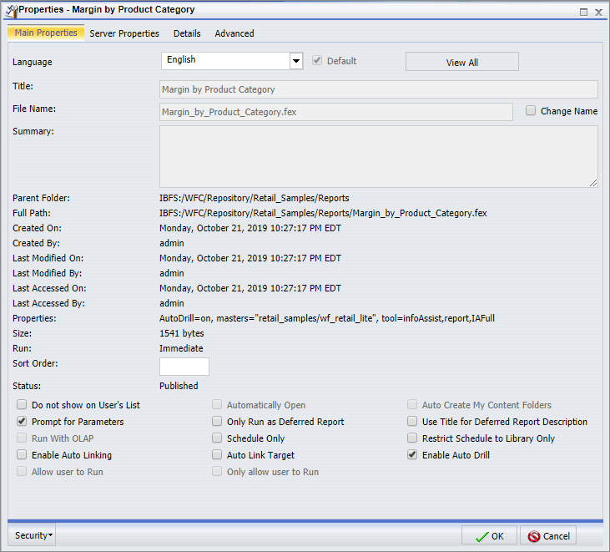Click the Properties dialog title bar icon
Viewport: 610px width, 552px height.
pyautogui.click(x=12, y=11)
